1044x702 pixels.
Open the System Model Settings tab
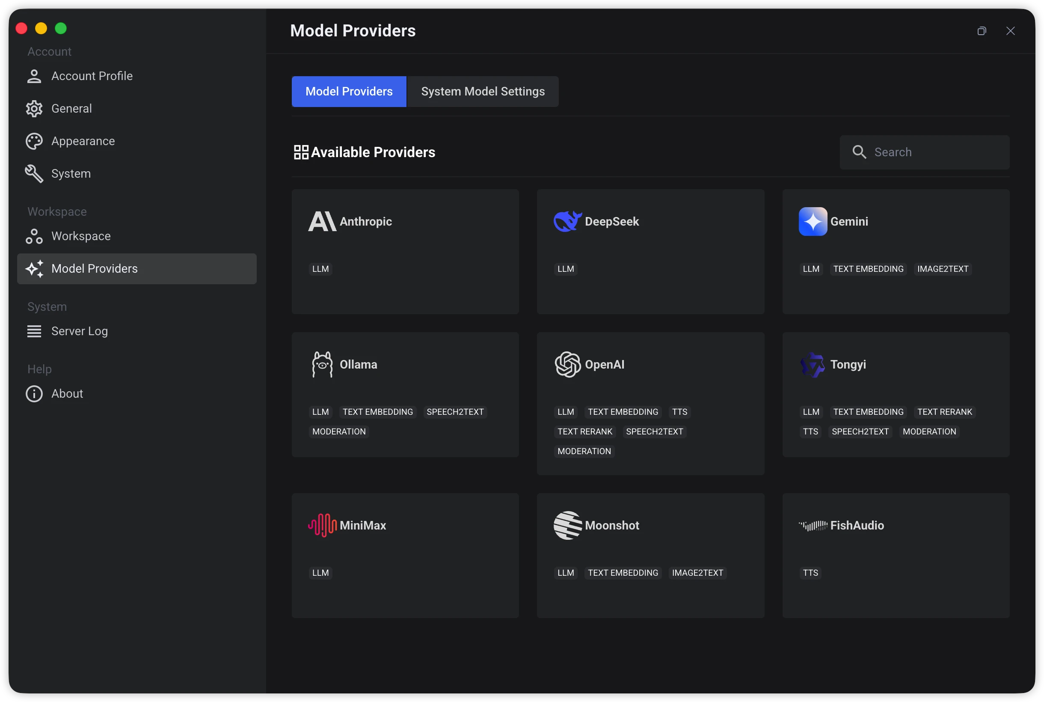[x=483, y=92]
